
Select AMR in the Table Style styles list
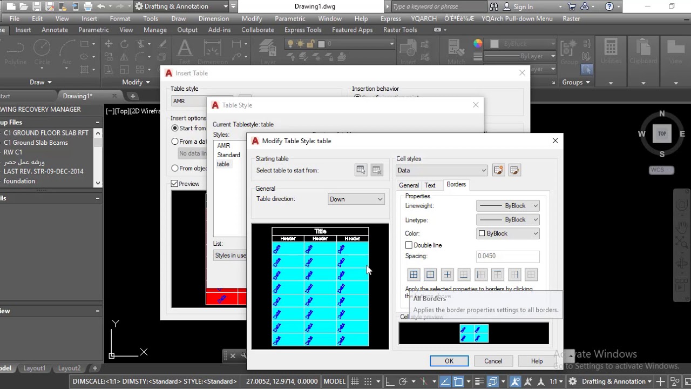[x=223, y=146]
